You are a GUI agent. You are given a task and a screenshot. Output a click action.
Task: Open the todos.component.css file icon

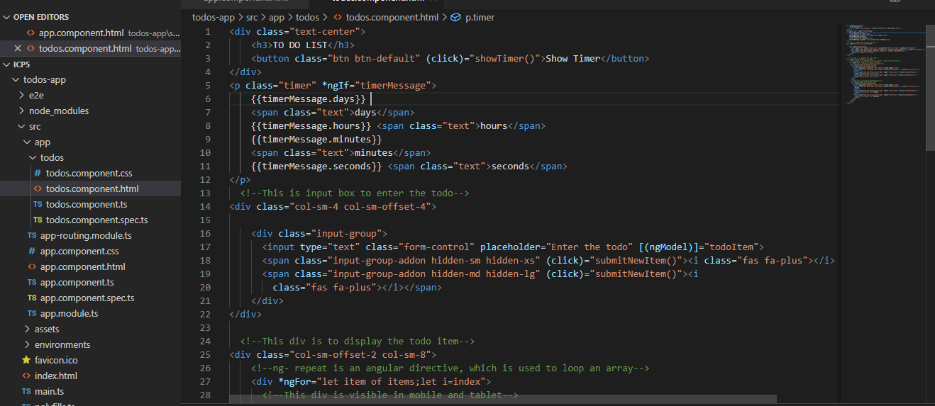(38, 174)
